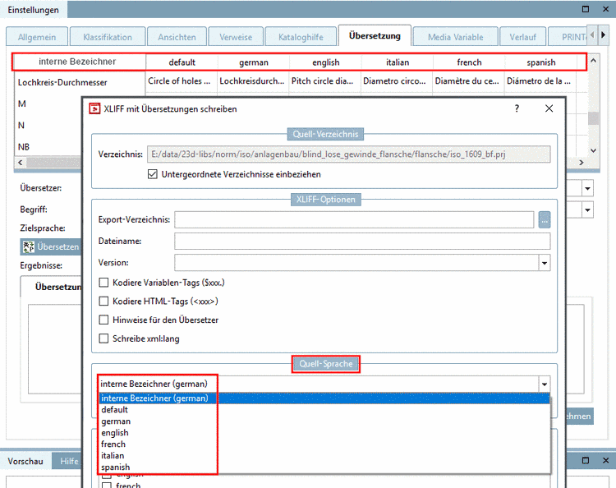The height and width of the screenshot is (488, 616).
Task: Open the Media Variable tab
Action: (x=456, y=37)
